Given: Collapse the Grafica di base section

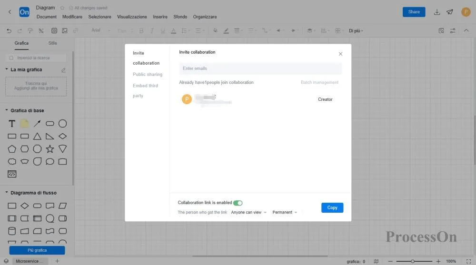Looking at the screenshot, I should (x=7, y=110).
